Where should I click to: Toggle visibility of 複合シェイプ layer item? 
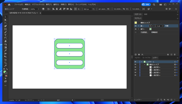tap(135, 64)
